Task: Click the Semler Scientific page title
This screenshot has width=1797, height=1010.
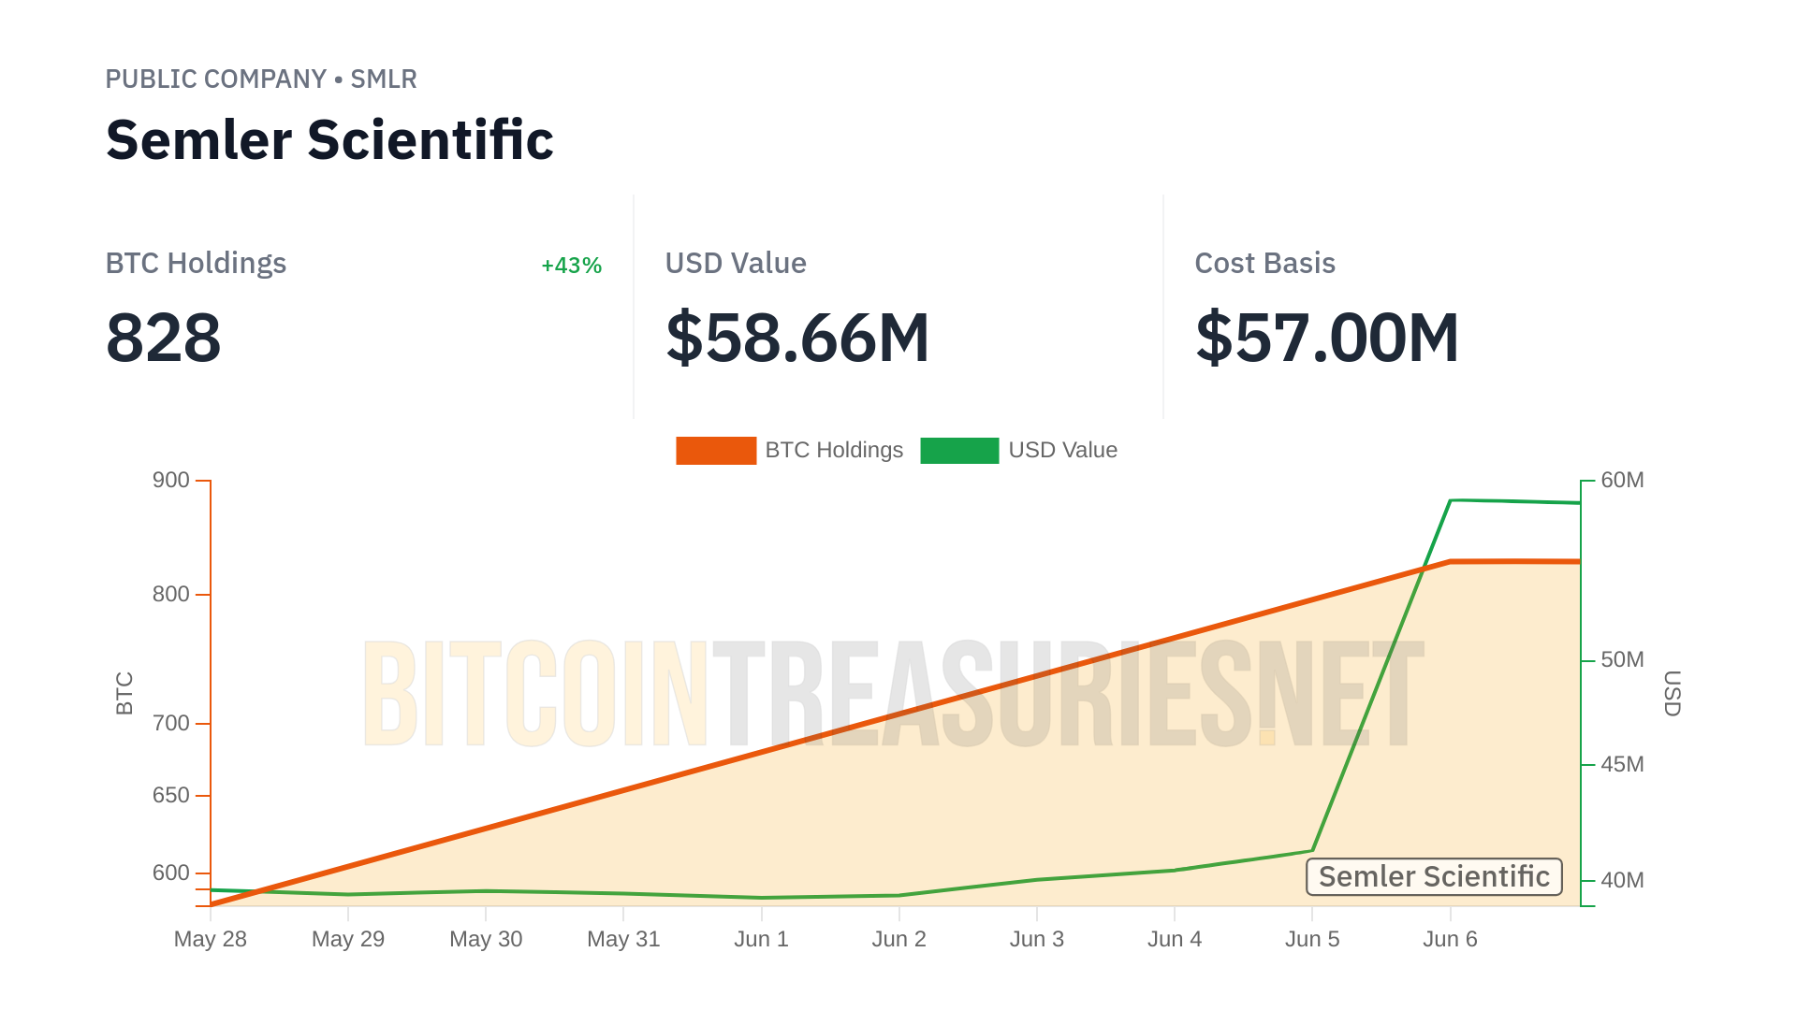Action: 329,140
